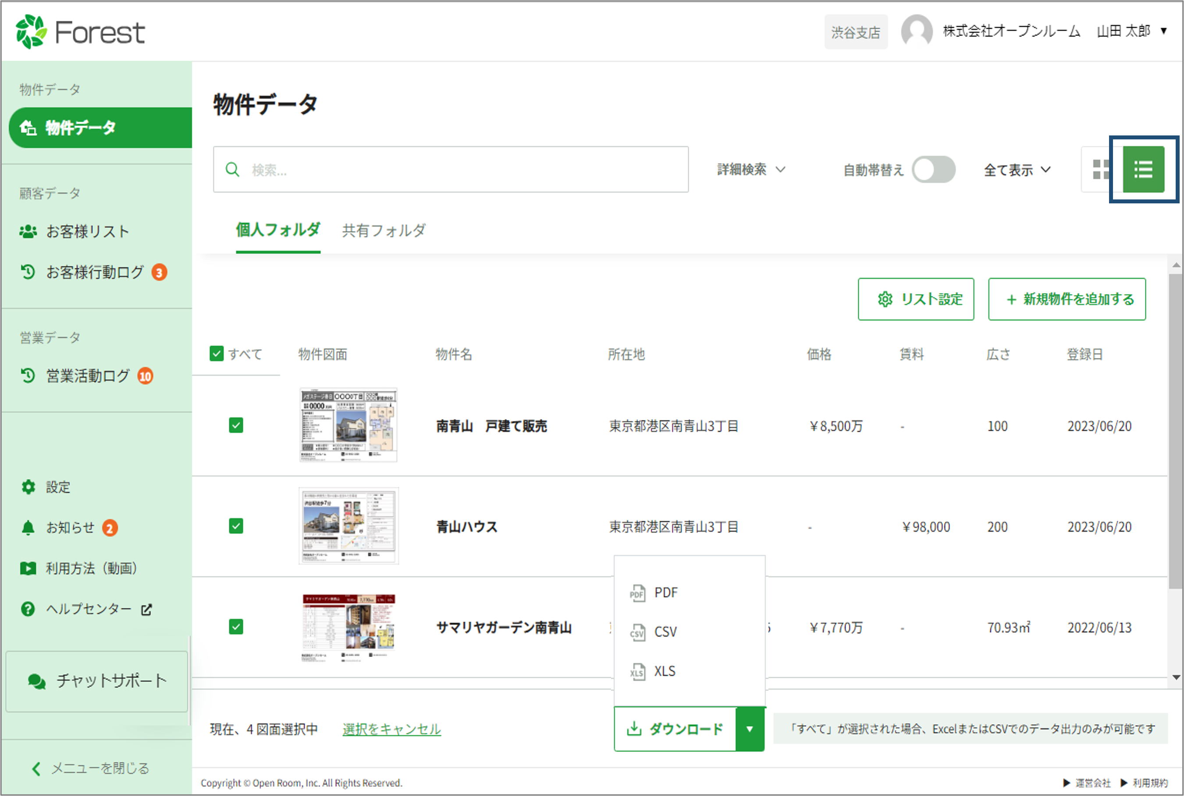Open ヘルプセンター help icon

[x=28, y=609]
